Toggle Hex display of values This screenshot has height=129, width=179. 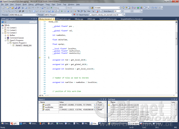pos(89,11)
